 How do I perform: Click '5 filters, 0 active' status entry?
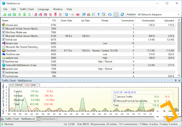point(149,124)
